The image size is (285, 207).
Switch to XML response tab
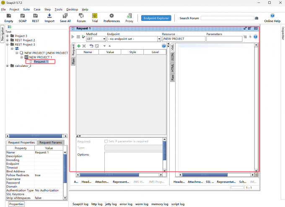(173, 47)
